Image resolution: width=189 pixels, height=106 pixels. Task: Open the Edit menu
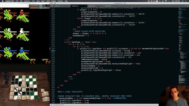[21, 1]
